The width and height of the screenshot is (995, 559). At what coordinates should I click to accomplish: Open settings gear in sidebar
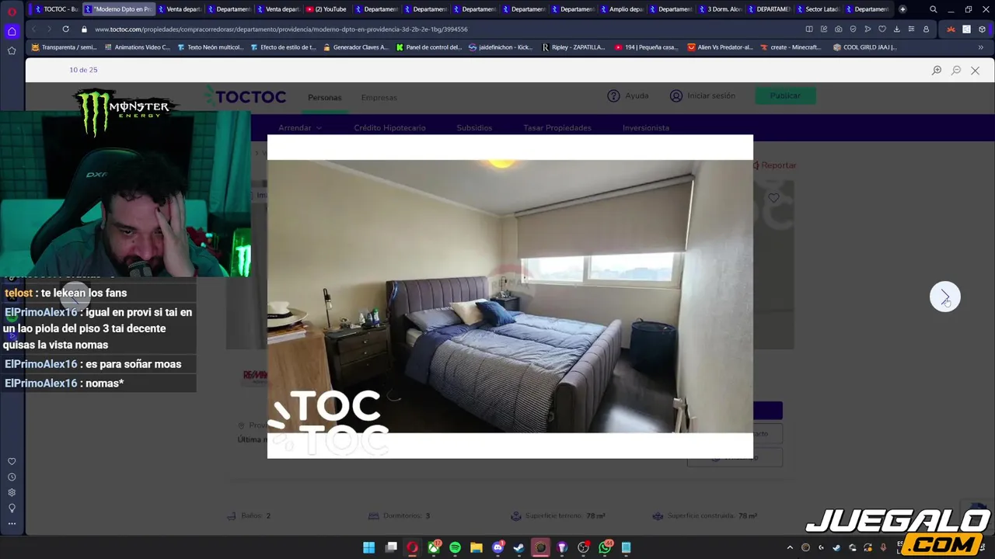tap(12, 492)
